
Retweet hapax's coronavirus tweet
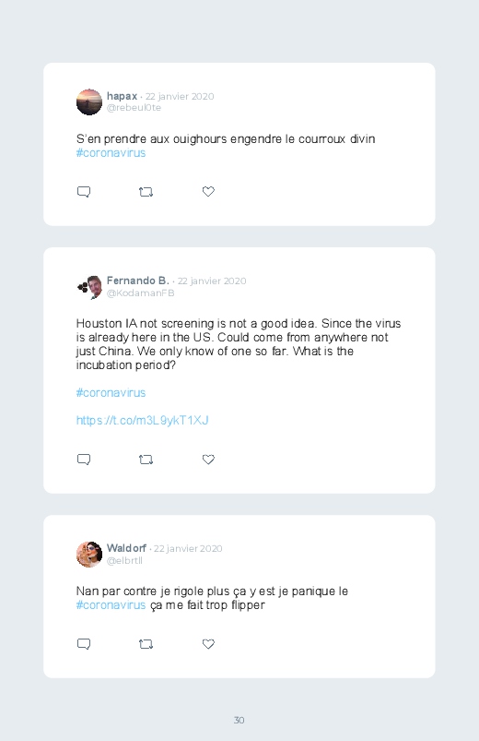(146, 192)
